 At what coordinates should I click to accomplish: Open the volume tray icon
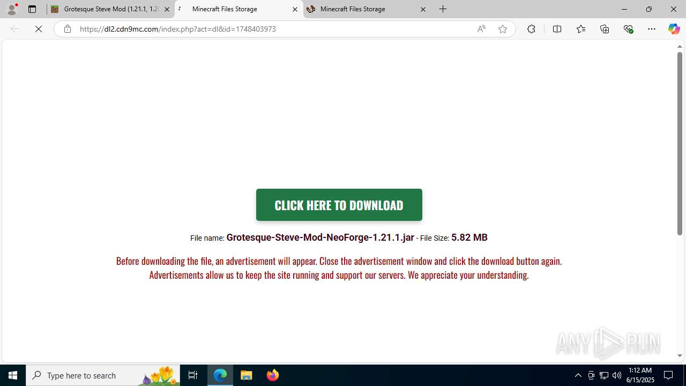coord(617,375)
